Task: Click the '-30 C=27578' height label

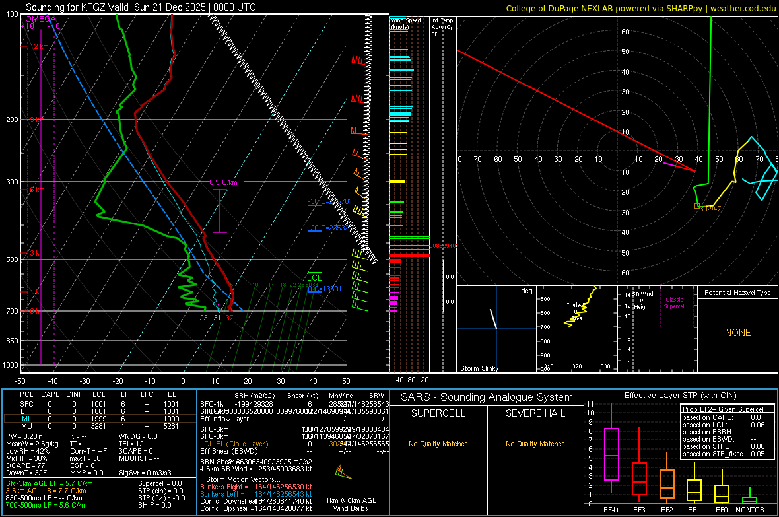Action: [329, 201]
